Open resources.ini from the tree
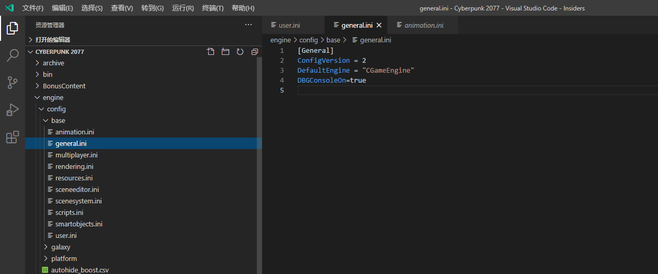Image resolution: width=658 pixels, height=274 pixels. click(x=74, y=178)
